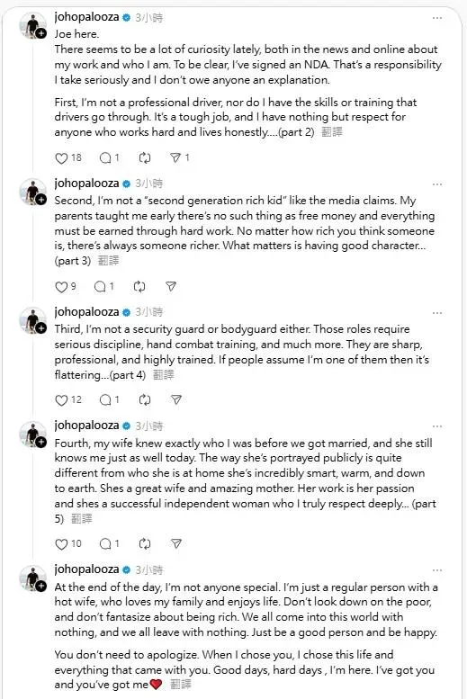Follow johopalooza via first avatar plus badge

[41, 33]
